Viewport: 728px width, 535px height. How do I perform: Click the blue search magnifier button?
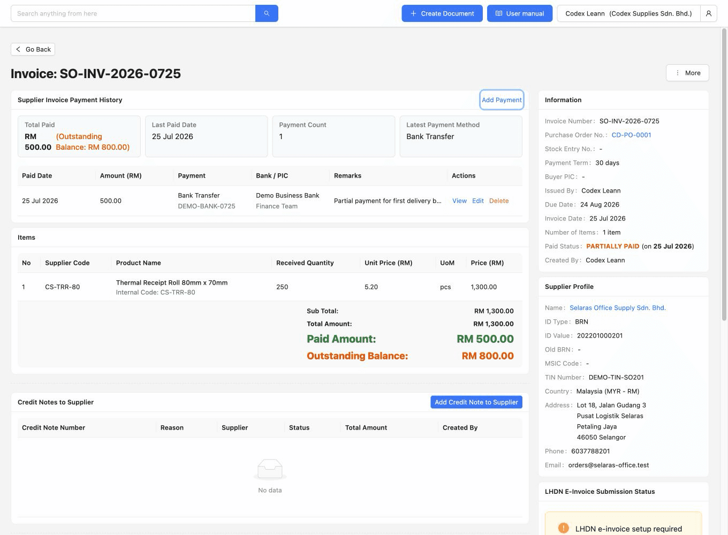tap(267, 13)
